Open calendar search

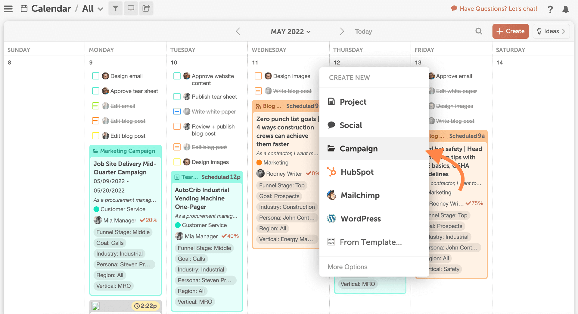tap(479, 31)
